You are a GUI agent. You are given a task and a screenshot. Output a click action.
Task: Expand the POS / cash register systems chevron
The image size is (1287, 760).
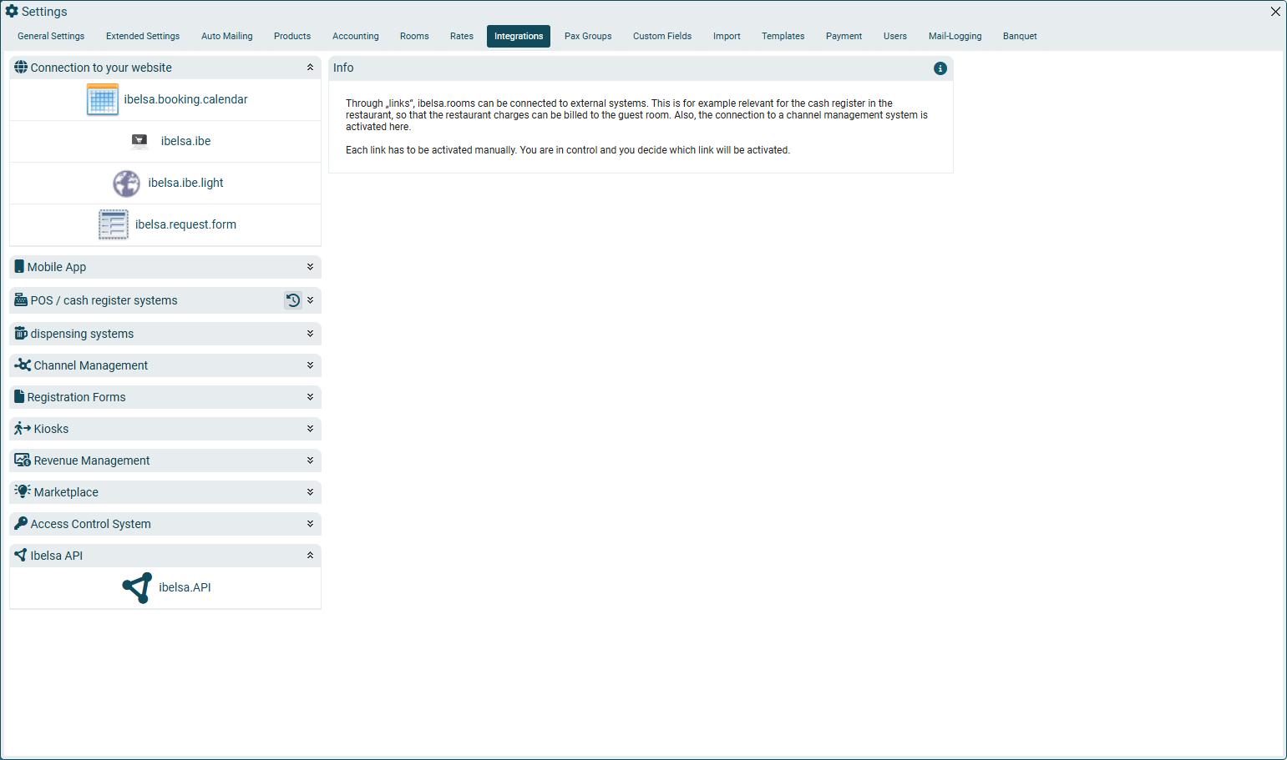pos(310,300)
